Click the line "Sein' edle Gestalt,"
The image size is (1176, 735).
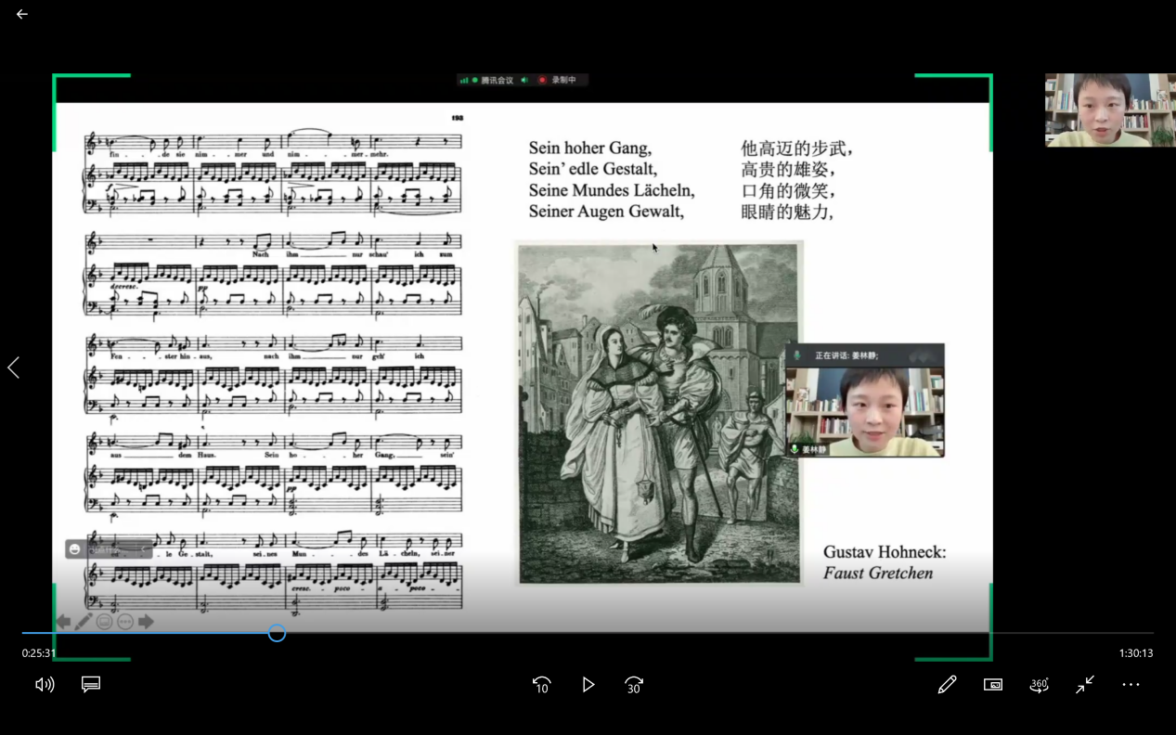coord(593,169)
